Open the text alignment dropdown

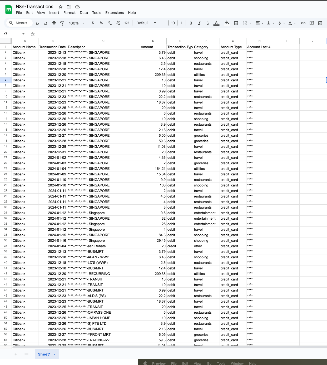(x=259, y=23)
